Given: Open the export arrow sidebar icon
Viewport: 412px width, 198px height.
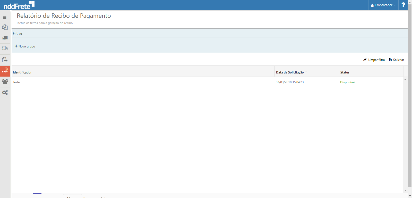Looking at the screenshot, I should click(x=5, y=60).
